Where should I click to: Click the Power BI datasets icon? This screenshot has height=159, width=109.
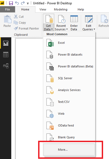(50, 55)
